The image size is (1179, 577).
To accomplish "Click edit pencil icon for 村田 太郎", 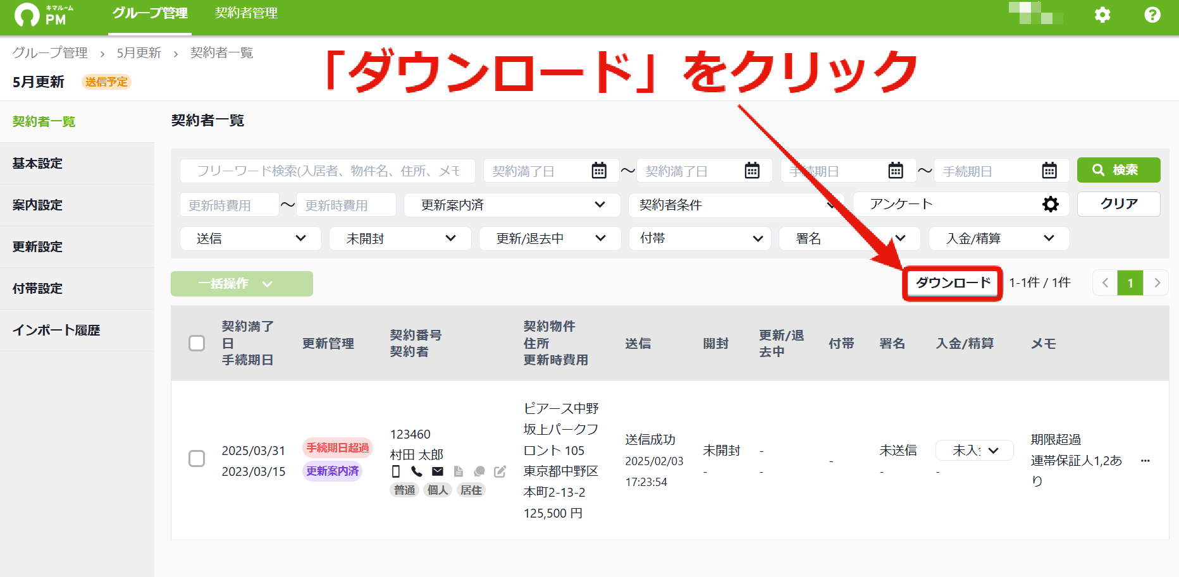I will [500, 471].
